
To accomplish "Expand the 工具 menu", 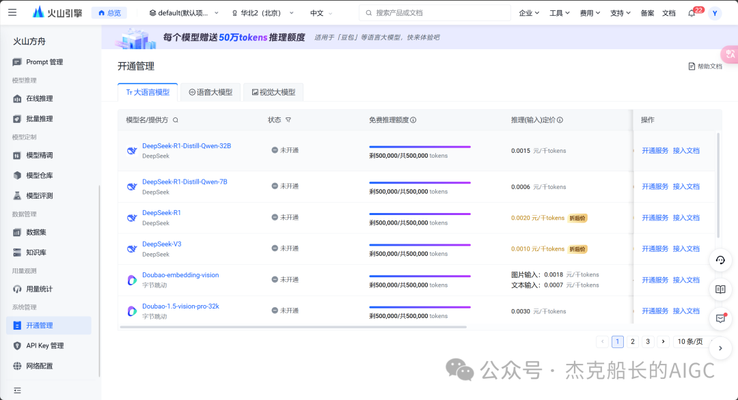I will tap(559, 13).
